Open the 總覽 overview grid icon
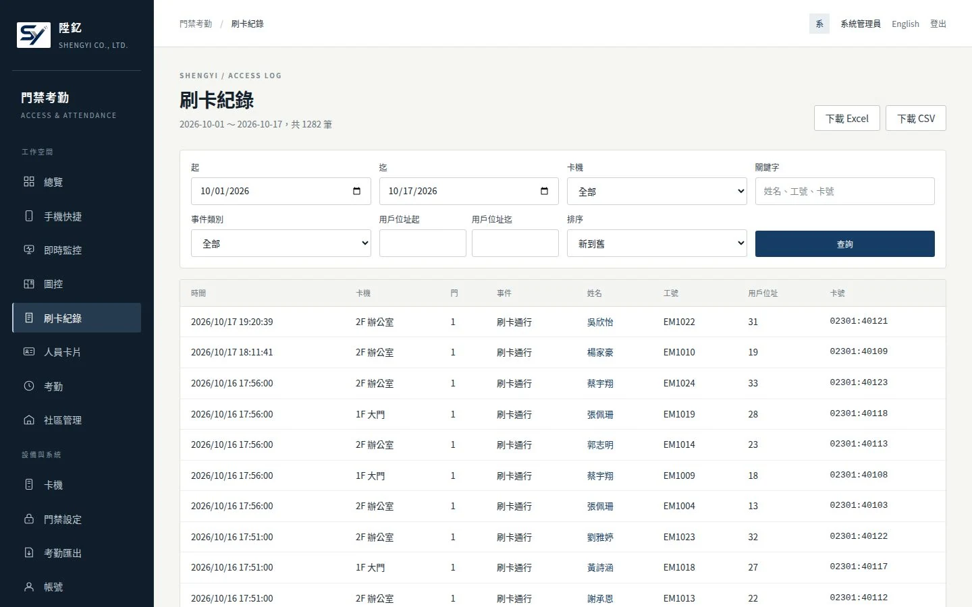The image size is (972, 607). [29, 181]
